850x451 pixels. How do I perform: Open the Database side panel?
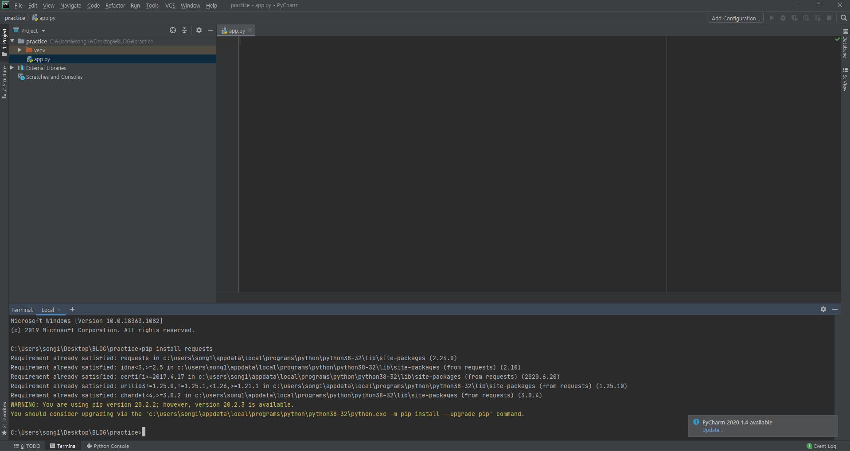click(x=846, y=43)
